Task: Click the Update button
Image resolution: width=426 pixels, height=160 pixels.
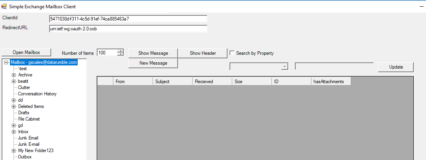Action: [396, 67]
